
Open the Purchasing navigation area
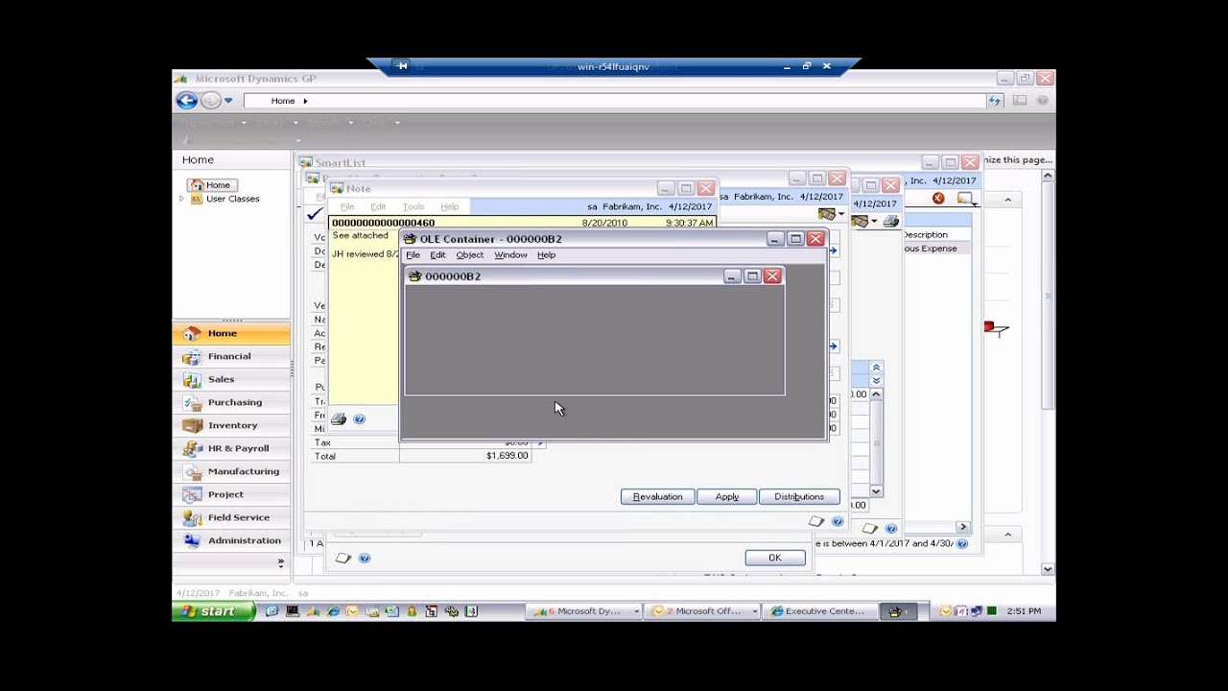[x=231, y=402]
